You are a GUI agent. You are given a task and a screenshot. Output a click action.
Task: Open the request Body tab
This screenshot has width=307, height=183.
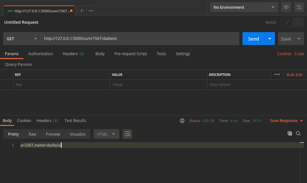tap(100, 54)
